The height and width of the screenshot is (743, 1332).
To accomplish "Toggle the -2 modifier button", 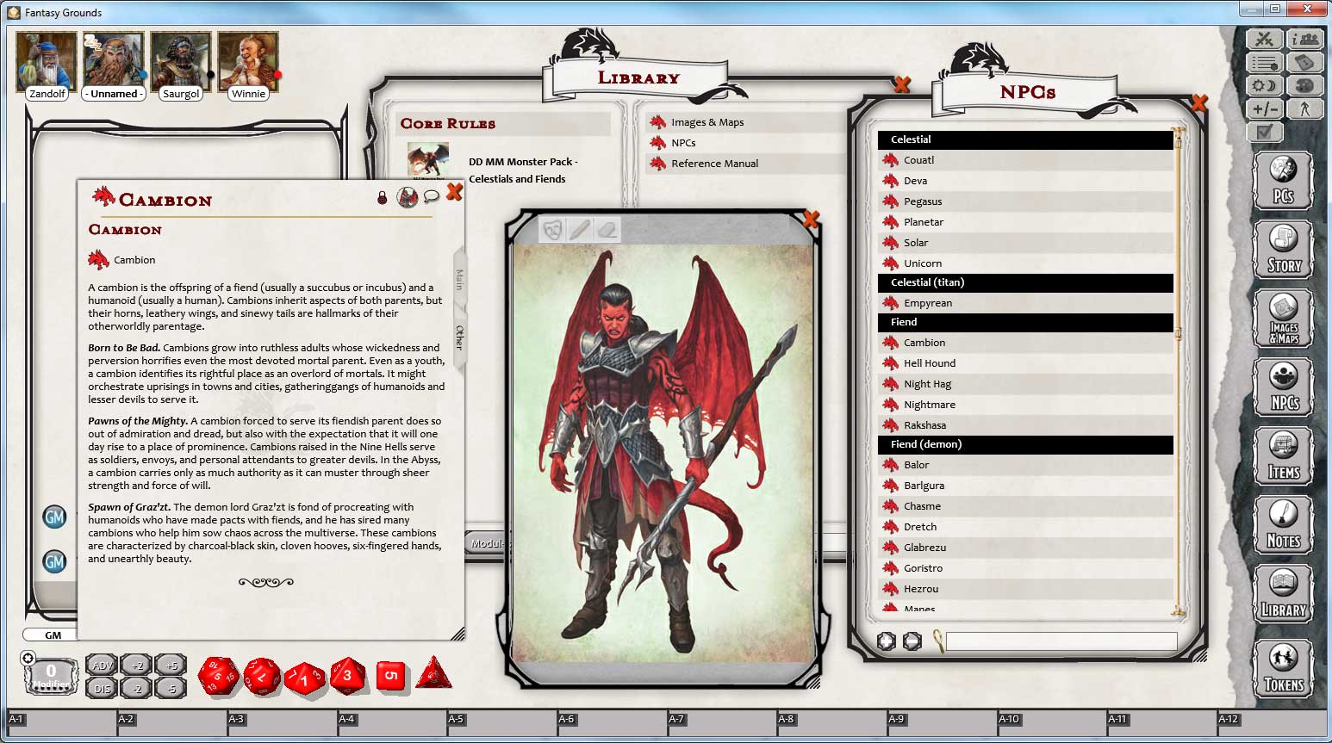I will [136, 688].
